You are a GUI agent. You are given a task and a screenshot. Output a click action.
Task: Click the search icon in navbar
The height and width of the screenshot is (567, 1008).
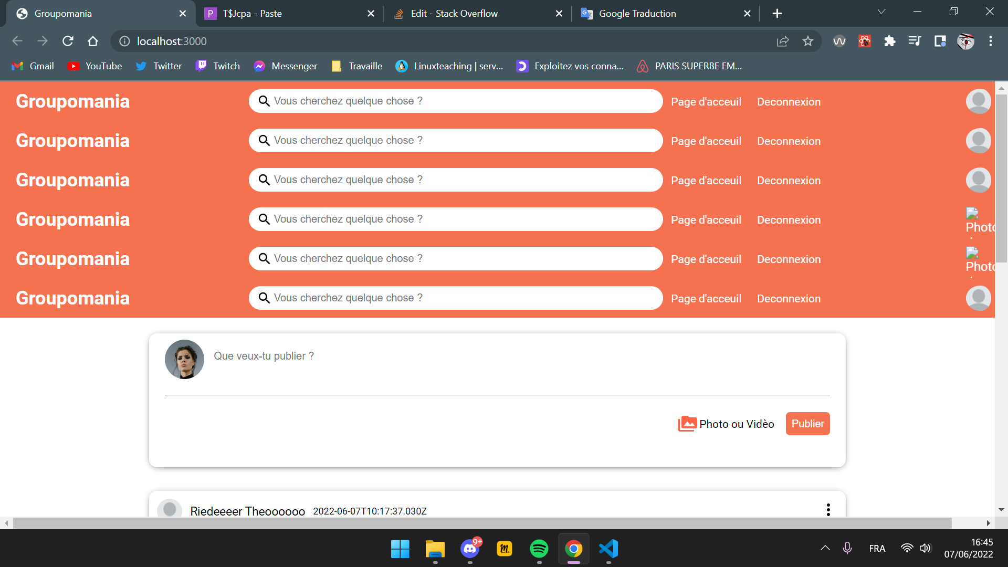(265, 101)
